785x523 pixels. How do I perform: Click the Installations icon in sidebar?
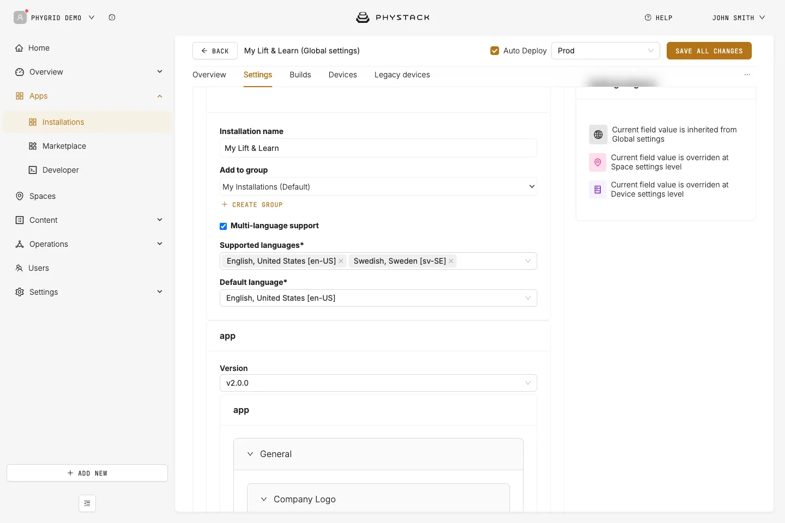33,122
